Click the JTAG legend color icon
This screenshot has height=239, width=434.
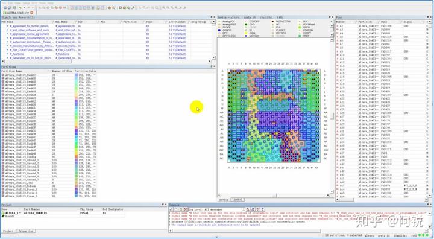coord(246,33)
